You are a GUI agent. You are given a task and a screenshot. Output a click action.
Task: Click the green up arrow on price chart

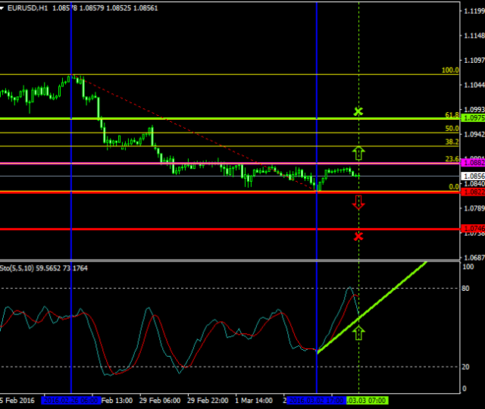click(358, 152)
